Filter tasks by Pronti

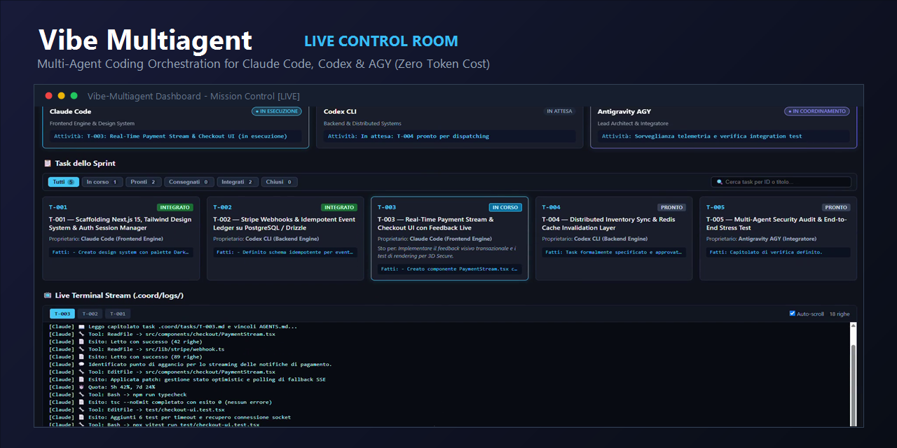pyautogui.click(x=144, y=182)
